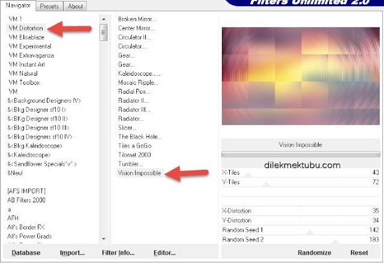384x263 pixels.
Task: Select Tiles a GoGo filter
Action: coord(136,145)
